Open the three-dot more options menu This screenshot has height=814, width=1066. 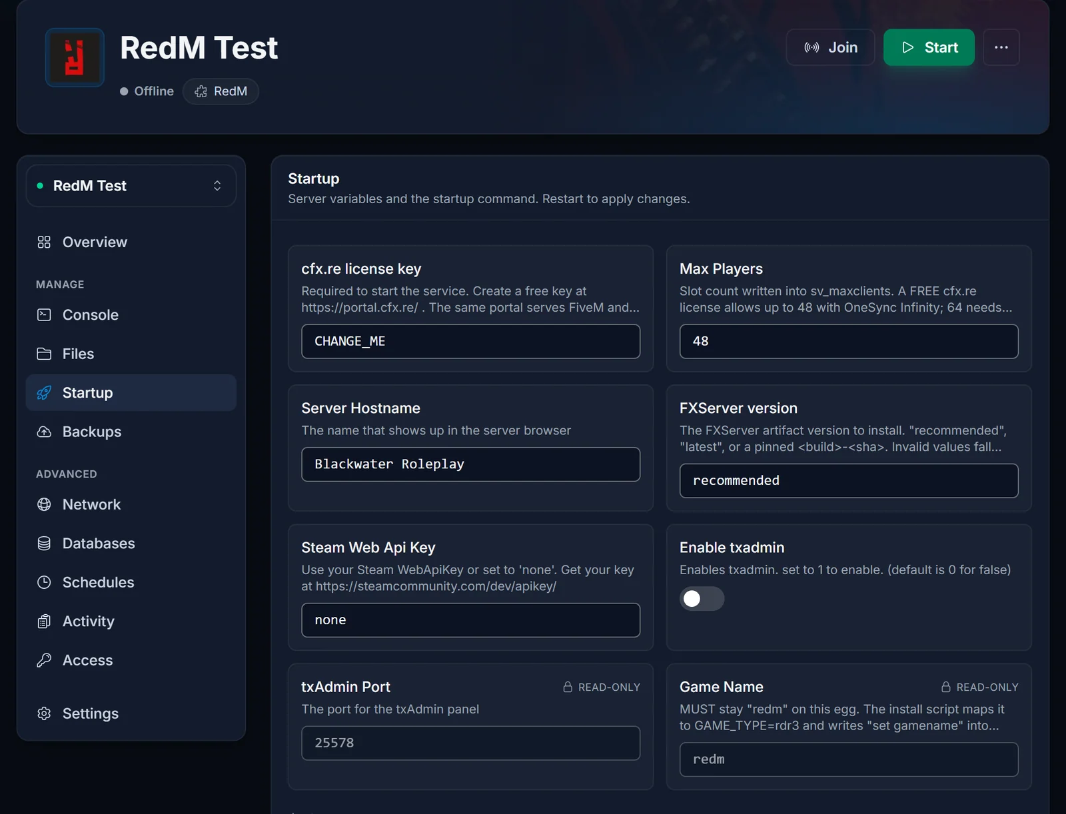[1001, 47]
